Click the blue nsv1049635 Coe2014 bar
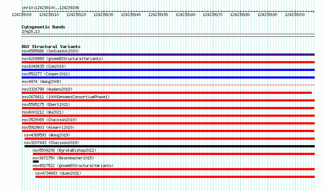325x191 pixels. (168, 70)
